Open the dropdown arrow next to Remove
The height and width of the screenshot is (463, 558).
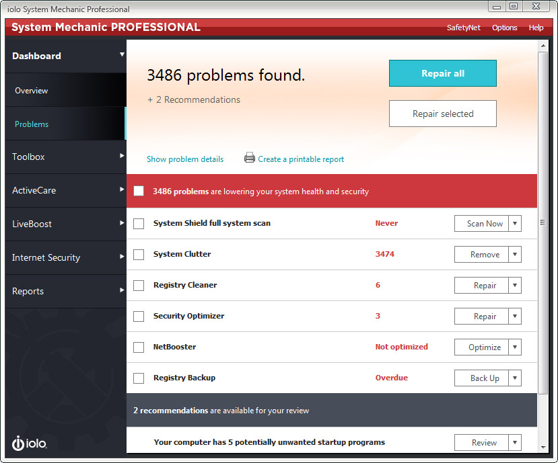tap(515, 255)
